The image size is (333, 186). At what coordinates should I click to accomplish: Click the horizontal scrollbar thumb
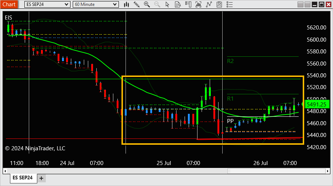click(x=276, y=171)
